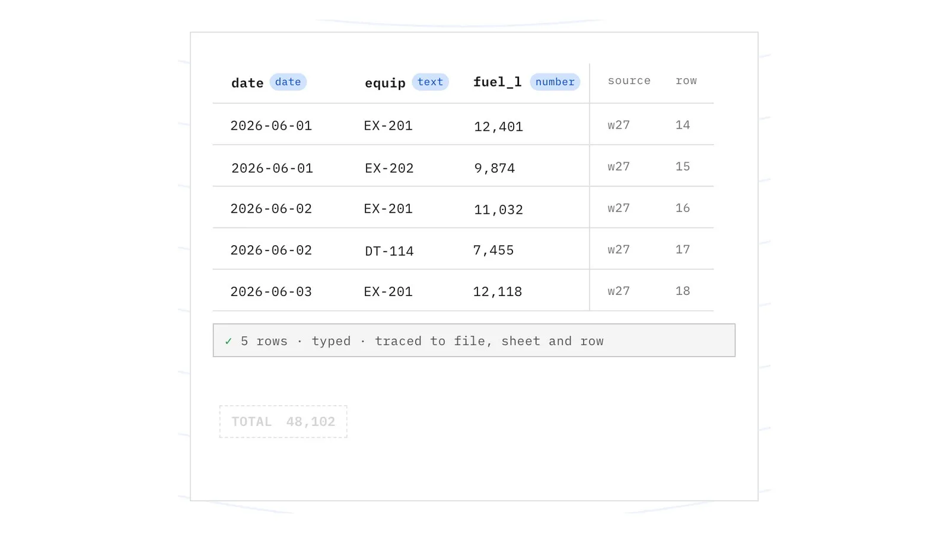The image size is (949, 533).
Task: Click the date column header
Action: [x=247, y=83]
